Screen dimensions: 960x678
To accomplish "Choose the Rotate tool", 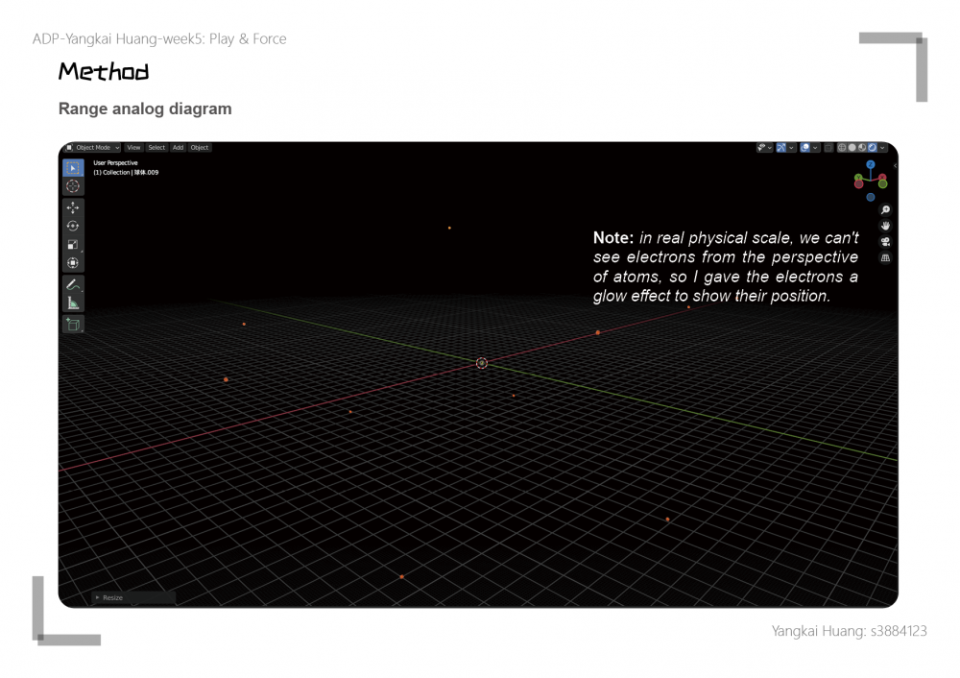I will pyautogui.click(x=73, y=226).
